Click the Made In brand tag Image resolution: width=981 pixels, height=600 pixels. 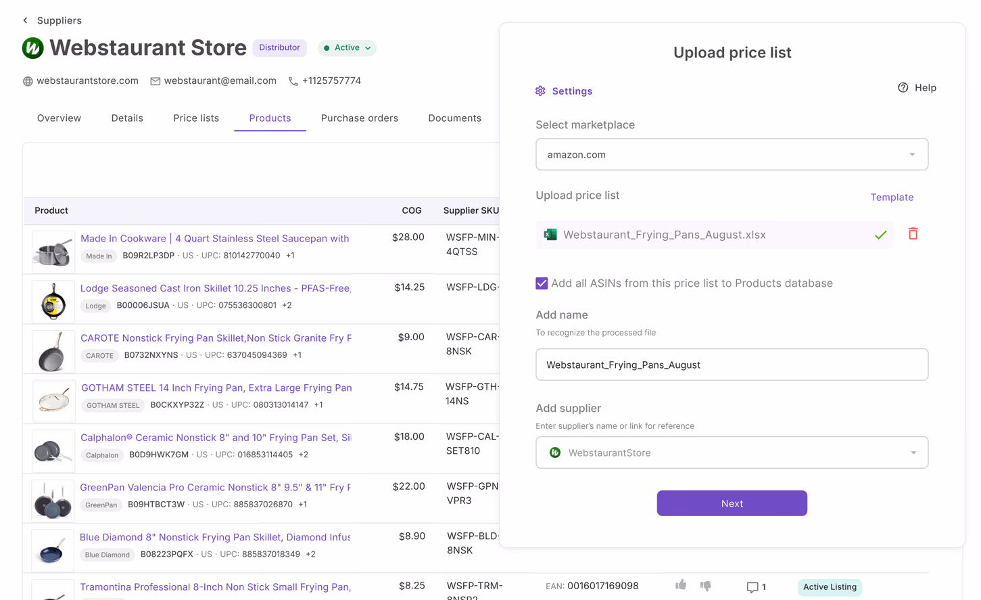click(99, 256)
